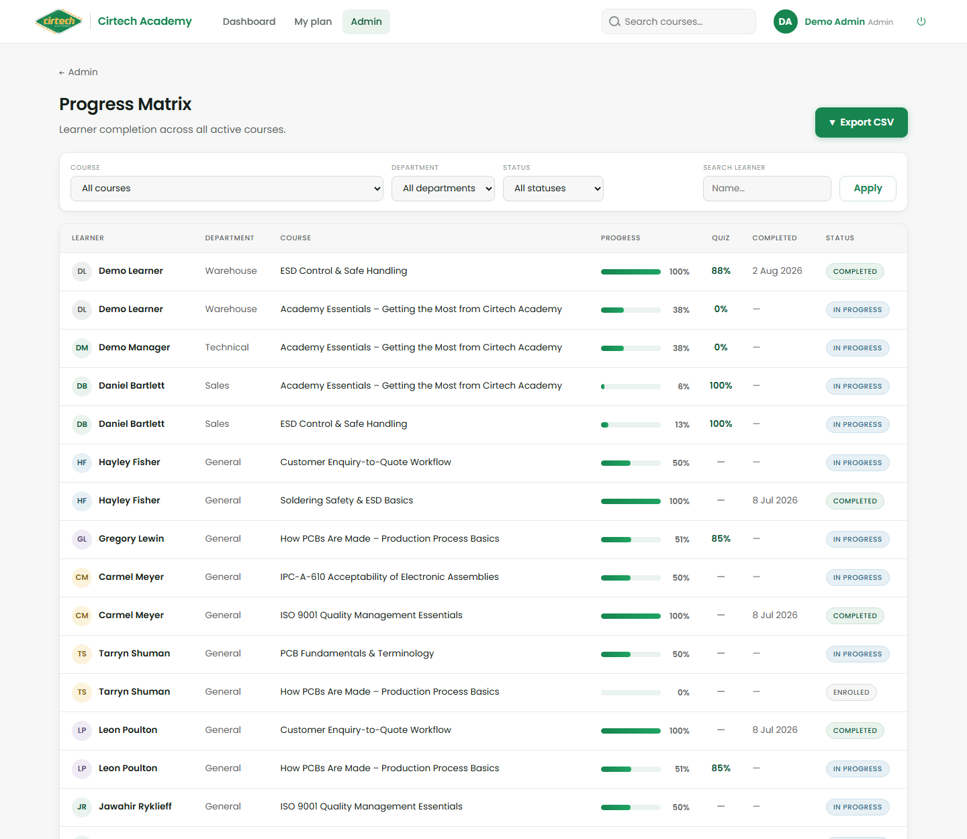Click the Demo Admin profile name

click(x=835, y=21)
